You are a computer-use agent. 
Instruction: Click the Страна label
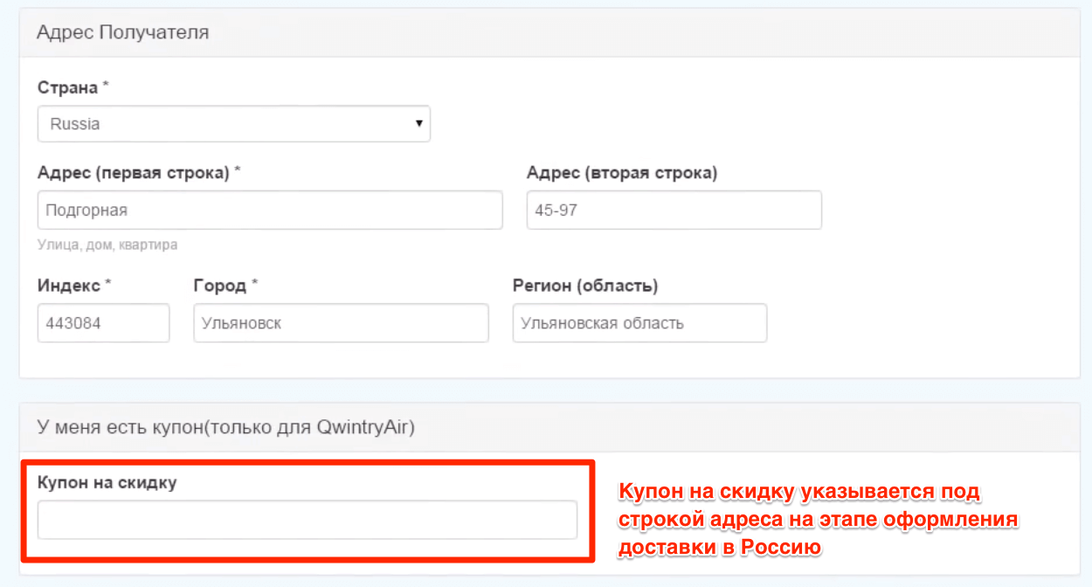pos(69,87)
